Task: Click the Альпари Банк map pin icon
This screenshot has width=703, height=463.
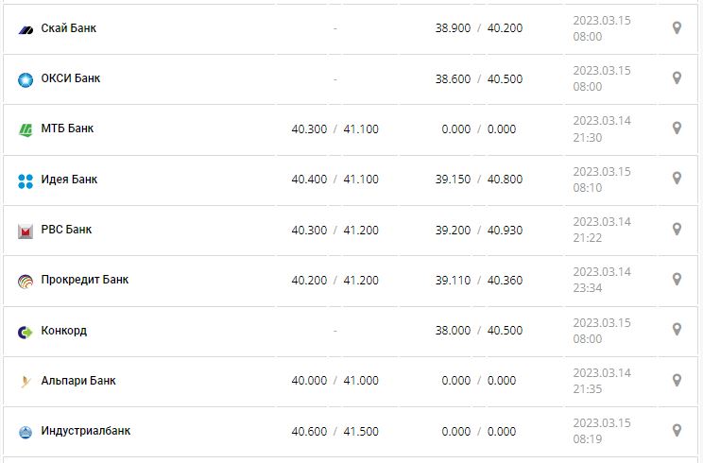Action: pyautogui.click(x=677, y=380)
